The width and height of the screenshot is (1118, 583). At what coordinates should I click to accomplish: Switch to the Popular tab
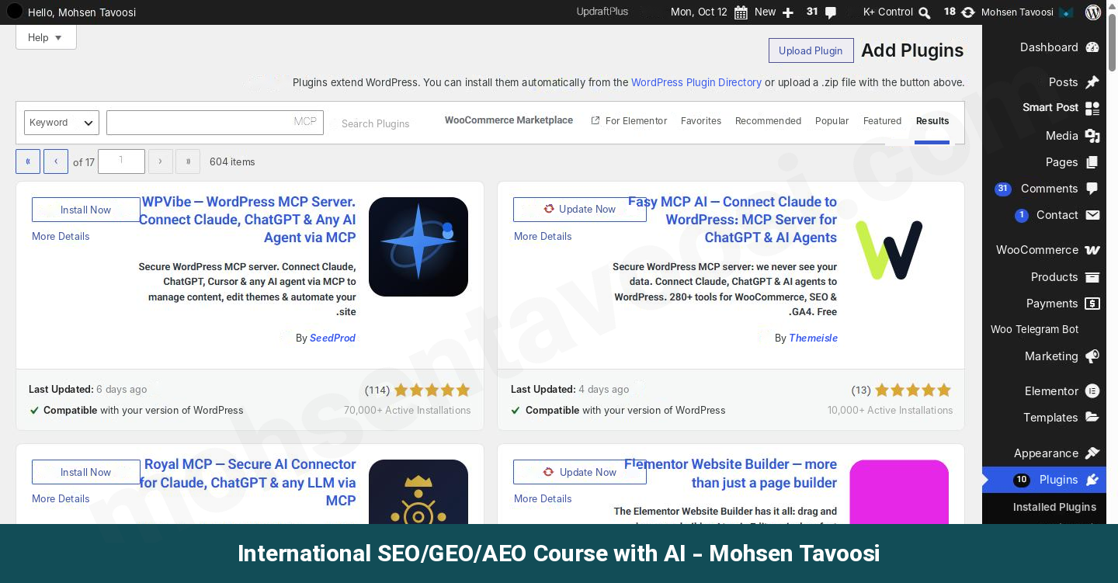(832, 121)
